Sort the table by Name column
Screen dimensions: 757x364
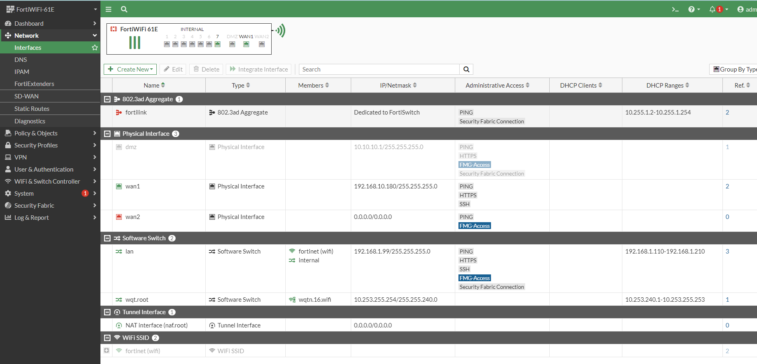click(154, 85)
